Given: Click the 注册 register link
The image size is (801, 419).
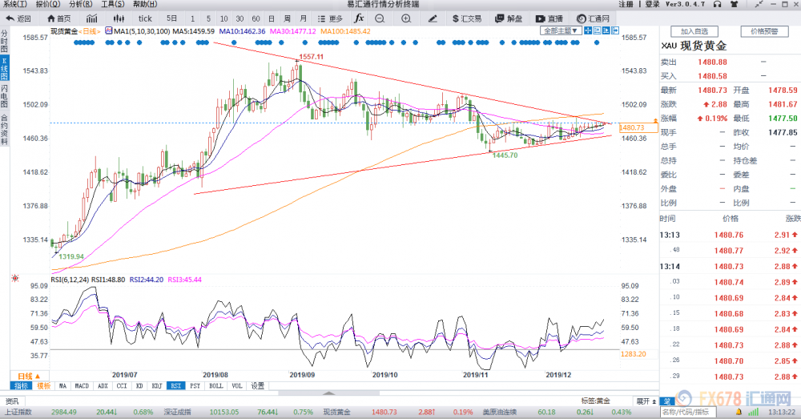Looking at the screenshot, I should point(626,4).
